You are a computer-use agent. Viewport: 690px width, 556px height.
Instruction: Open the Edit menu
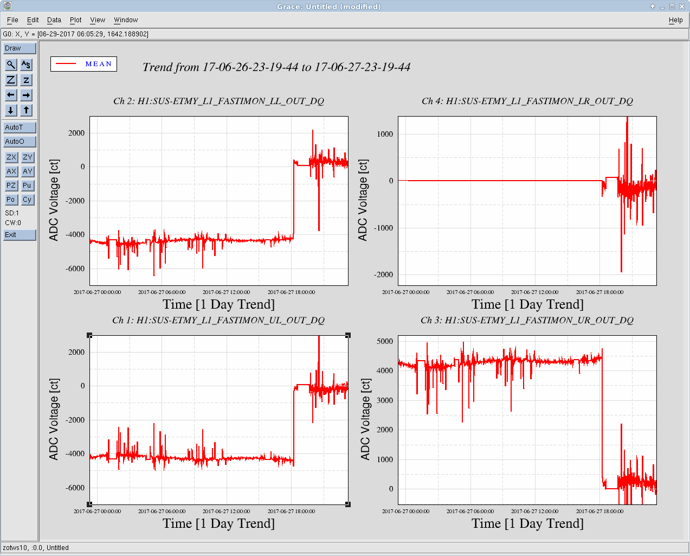tap(33, 20)
